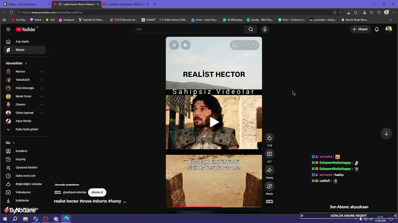Open the @sahipsizvideolar channel link
The height and width of the screenshot is (223, 398).
click(75, 192)
